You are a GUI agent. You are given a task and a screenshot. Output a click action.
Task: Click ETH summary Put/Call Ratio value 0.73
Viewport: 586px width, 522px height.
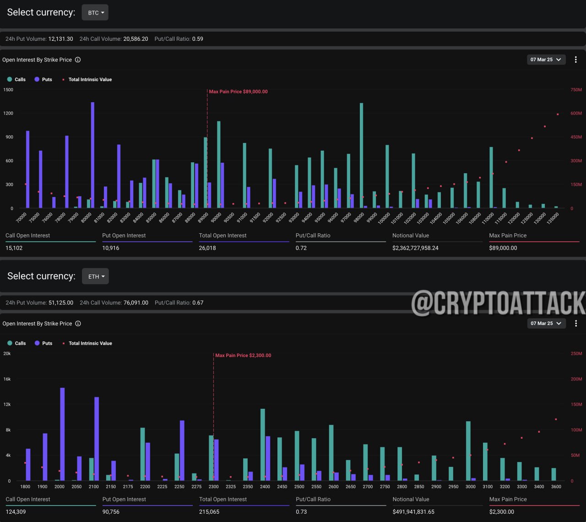click(301, 511)
